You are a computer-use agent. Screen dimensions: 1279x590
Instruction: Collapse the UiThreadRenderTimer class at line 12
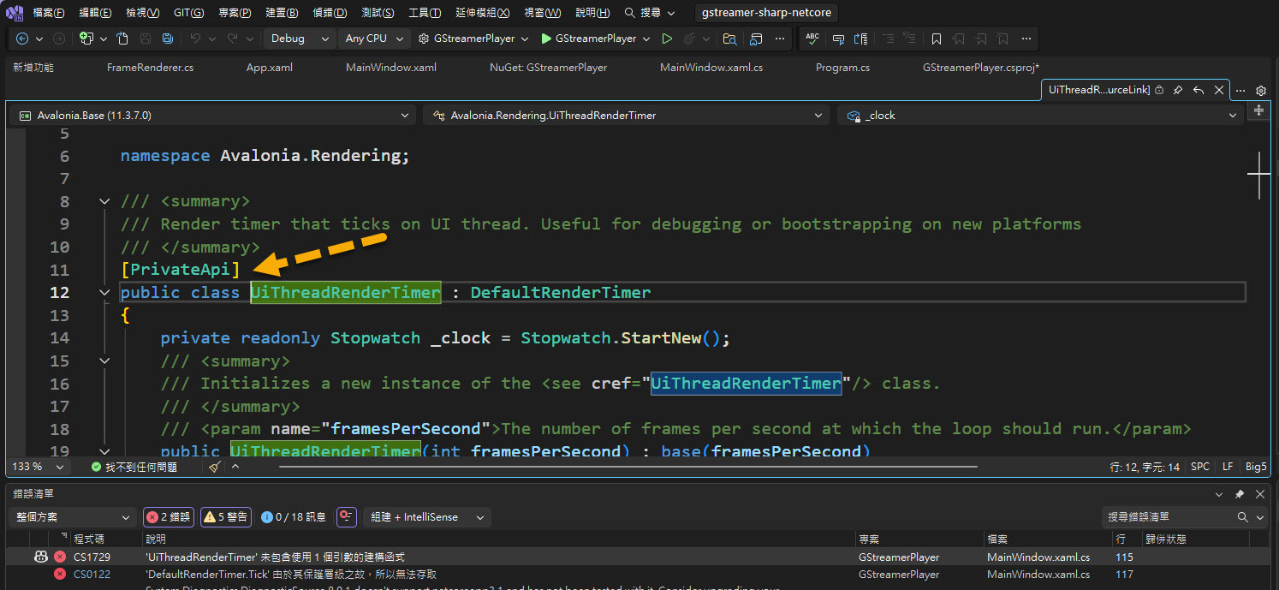pos(104,293)
